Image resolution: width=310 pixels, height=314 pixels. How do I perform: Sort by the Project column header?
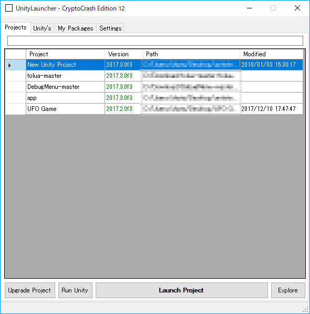point(65,54)
